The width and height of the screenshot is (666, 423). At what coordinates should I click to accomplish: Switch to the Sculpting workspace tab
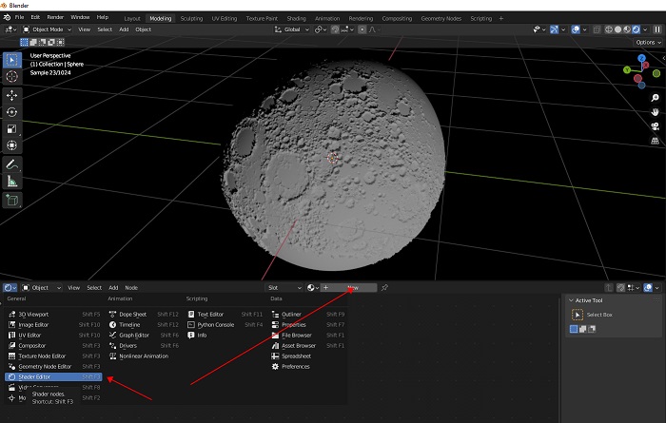click(191, 18)
